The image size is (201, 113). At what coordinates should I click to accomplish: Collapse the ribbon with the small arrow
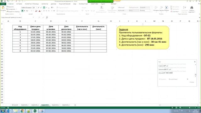coord(199,14)
